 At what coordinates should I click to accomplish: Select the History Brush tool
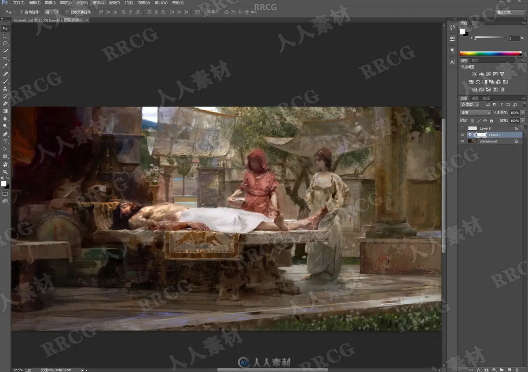pyautogui.click(x=5, y=96)
